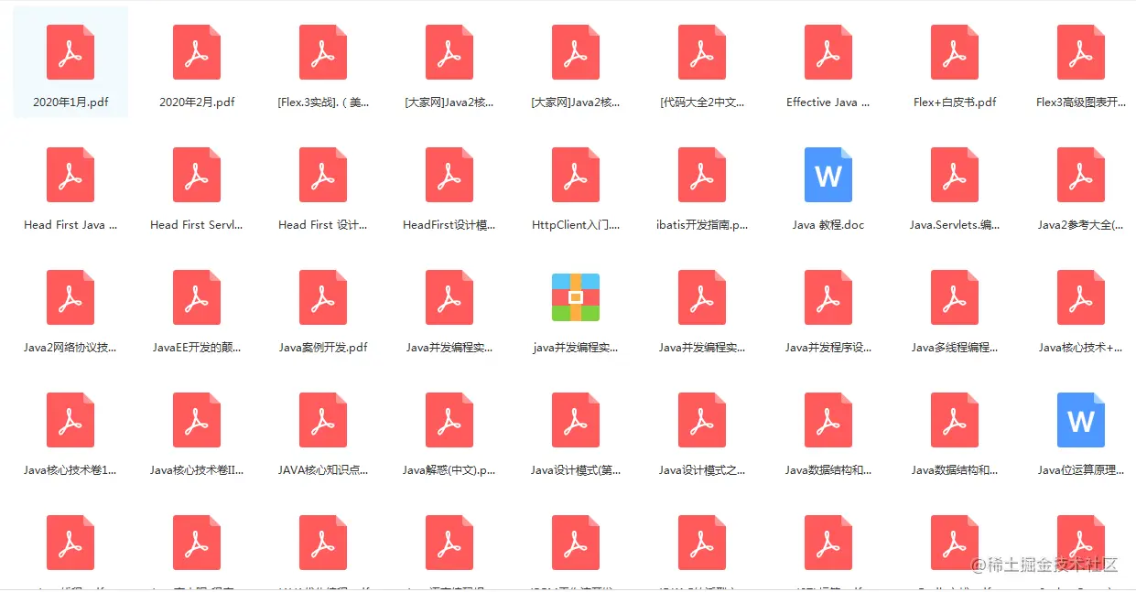Click the file name Java解惑(中文).p
Viewport: 1136px width, 592px height.
[x=449, y=470]
